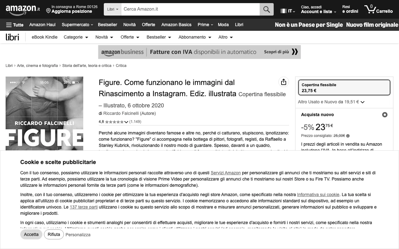Open the Categorie dropdown
The width and height of the screenshot is (399, 249).
(76, 37)
